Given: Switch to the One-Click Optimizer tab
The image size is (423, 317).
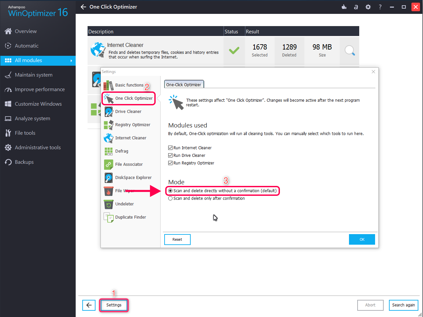Looking at the screenshot, I should click(184, 85).
